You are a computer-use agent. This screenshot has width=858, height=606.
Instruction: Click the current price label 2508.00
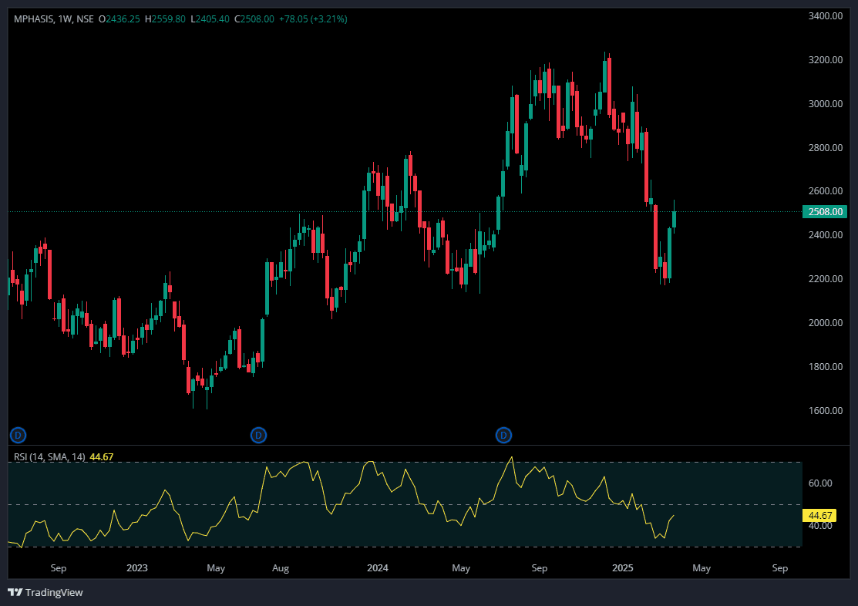(x=825, y=212)
